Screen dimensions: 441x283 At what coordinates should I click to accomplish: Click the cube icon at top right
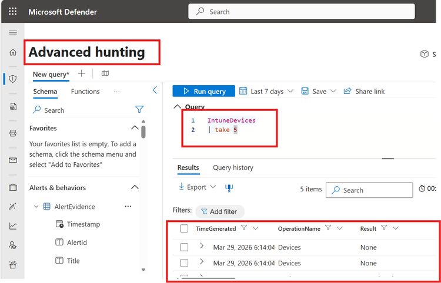(424, 54)
